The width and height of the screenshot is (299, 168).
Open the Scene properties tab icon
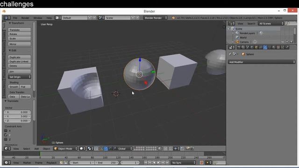click(x=247, y=47)
